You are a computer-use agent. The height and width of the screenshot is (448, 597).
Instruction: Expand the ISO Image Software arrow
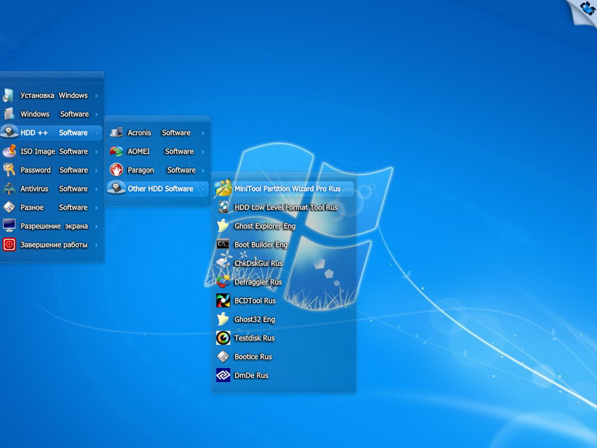tap(97, 152)
